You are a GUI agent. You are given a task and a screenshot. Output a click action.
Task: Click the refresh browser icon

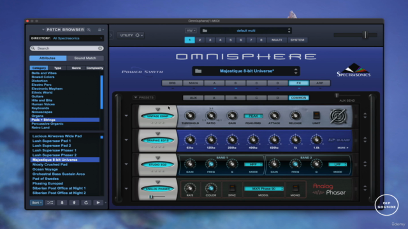pos(86,202)
